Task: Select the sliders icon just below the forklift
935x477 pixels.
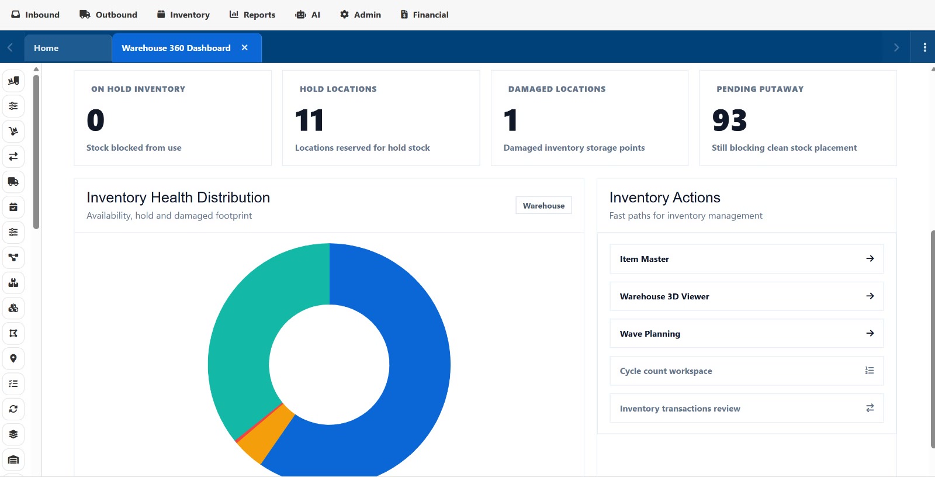Action: (x=13, y=106)
